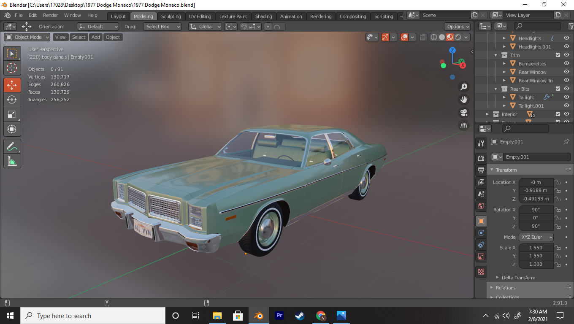Open the Scene properties tab
This screenshot has height=324, width=574.
pyautogui.click(x=481, y=194)
